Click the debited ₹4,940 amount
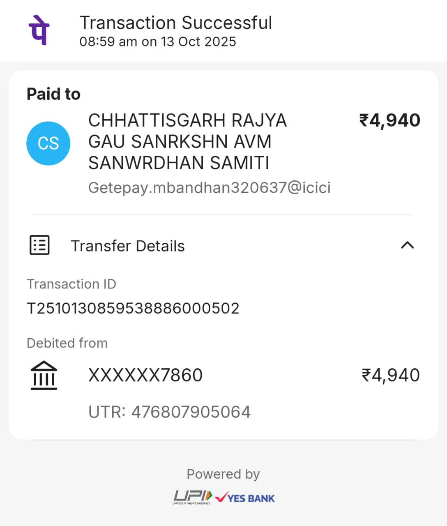447x526 pixels. [x=390, y=375]
